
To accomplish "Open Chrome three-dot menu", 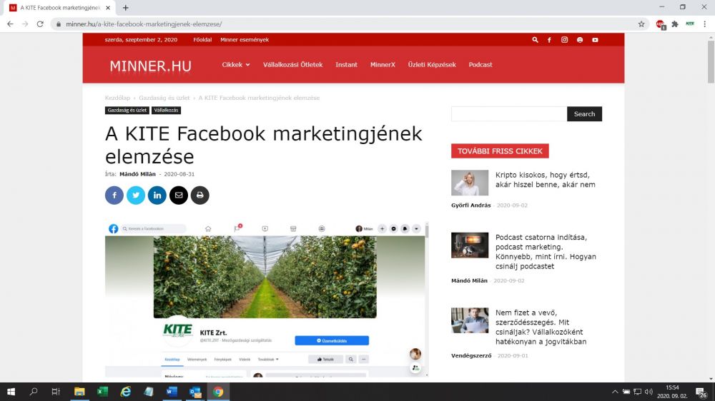I will click(x=704, y=24).
